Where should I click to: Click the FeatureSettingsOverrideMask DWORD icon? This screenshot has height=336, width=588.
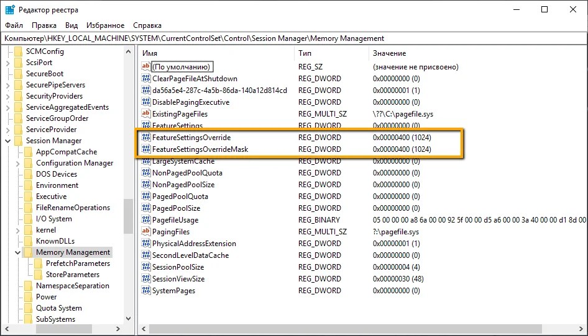pos(146,149)
